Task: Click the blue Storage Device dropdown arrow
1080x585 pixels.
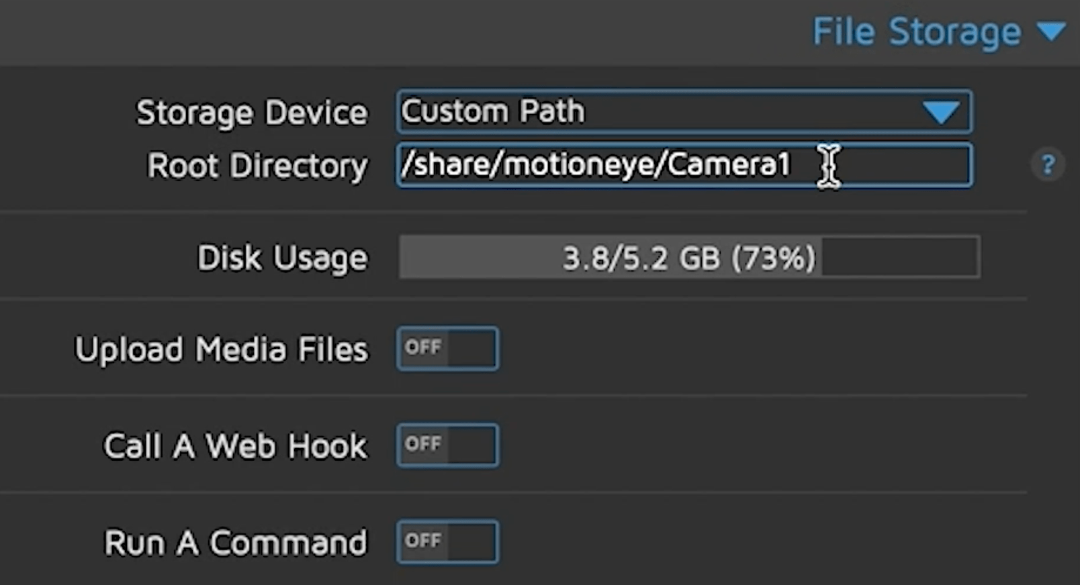Action: tap(944, 111)
